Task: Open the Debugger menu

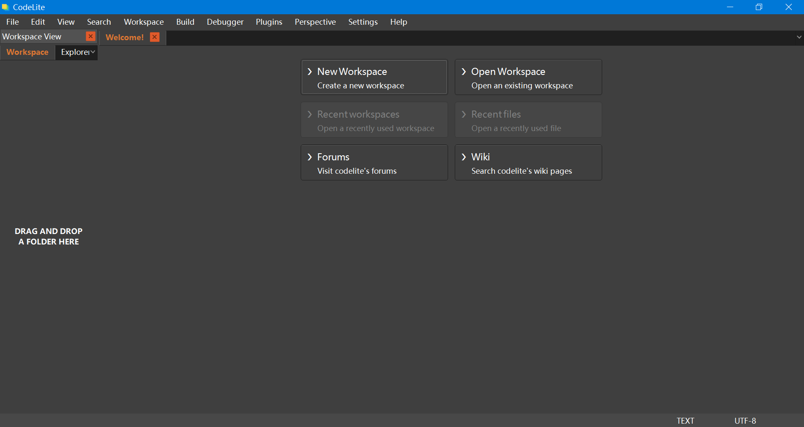Action: tap(225, 22)
